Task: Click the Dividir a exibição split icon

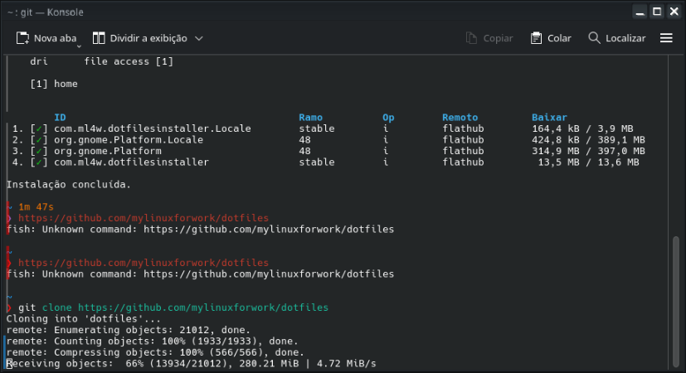Action: coord(99,38)
